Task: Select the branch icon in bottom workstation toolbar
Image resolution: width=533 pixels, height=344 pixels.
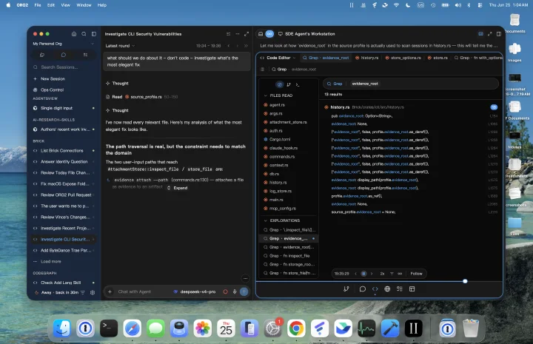Action: [346, 289]
